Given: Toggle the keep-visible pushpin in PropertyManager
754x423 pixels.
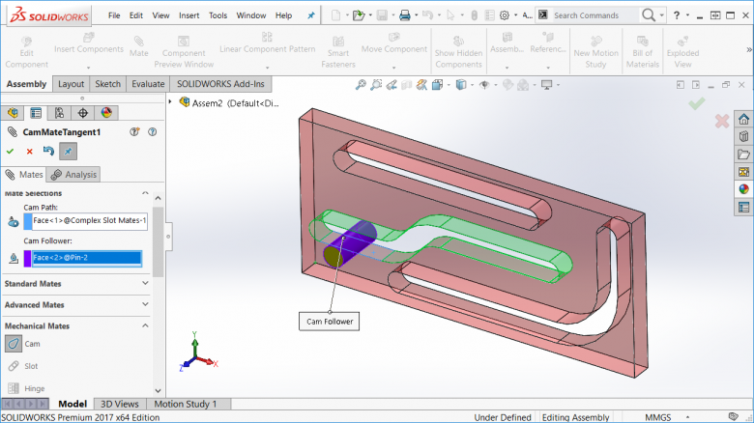Looking at the screenshot, I should coord(68,152).
